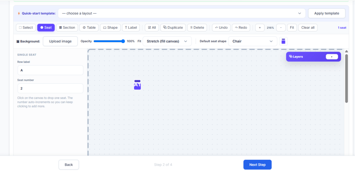Click the canvas vertical scrollbar
355x173 pixels.
click(x=346, y=78)
